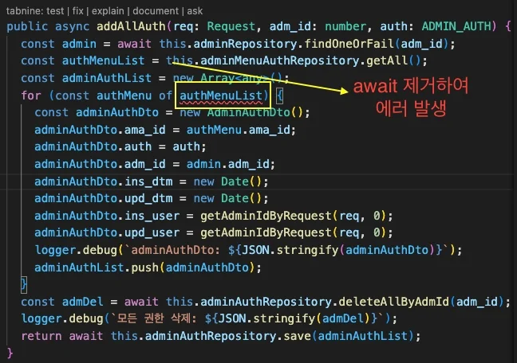Click adminAuthList in its const declaration
This screenshot has width=517, height=363.
106,78
